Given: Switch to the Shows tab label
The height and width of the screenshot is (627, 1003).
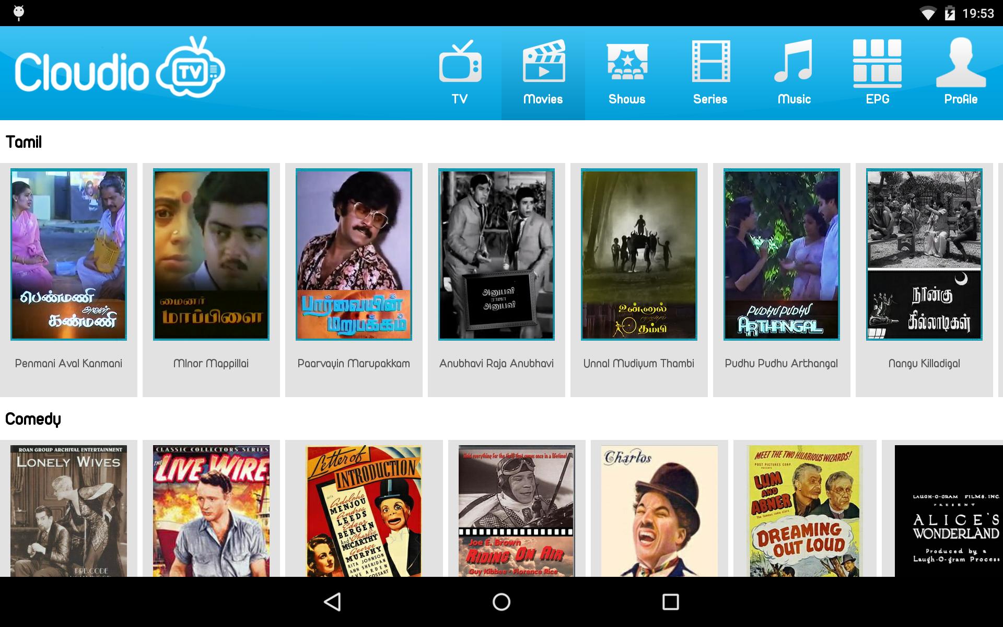Looking at the screenshot, I should (627, 99).
